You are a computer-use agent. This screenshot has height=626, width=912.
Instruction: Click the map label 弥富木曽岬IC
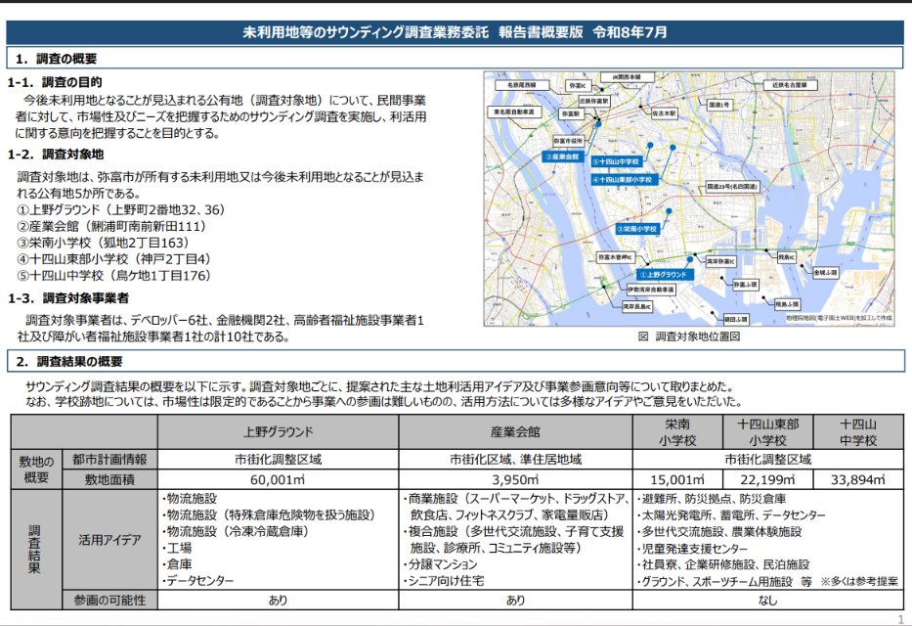coord(616,256)
